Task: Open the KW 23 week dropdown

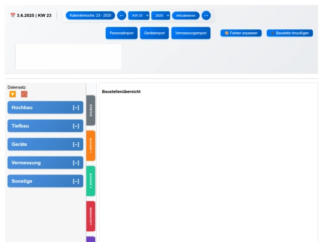Action: coord(139,16)
